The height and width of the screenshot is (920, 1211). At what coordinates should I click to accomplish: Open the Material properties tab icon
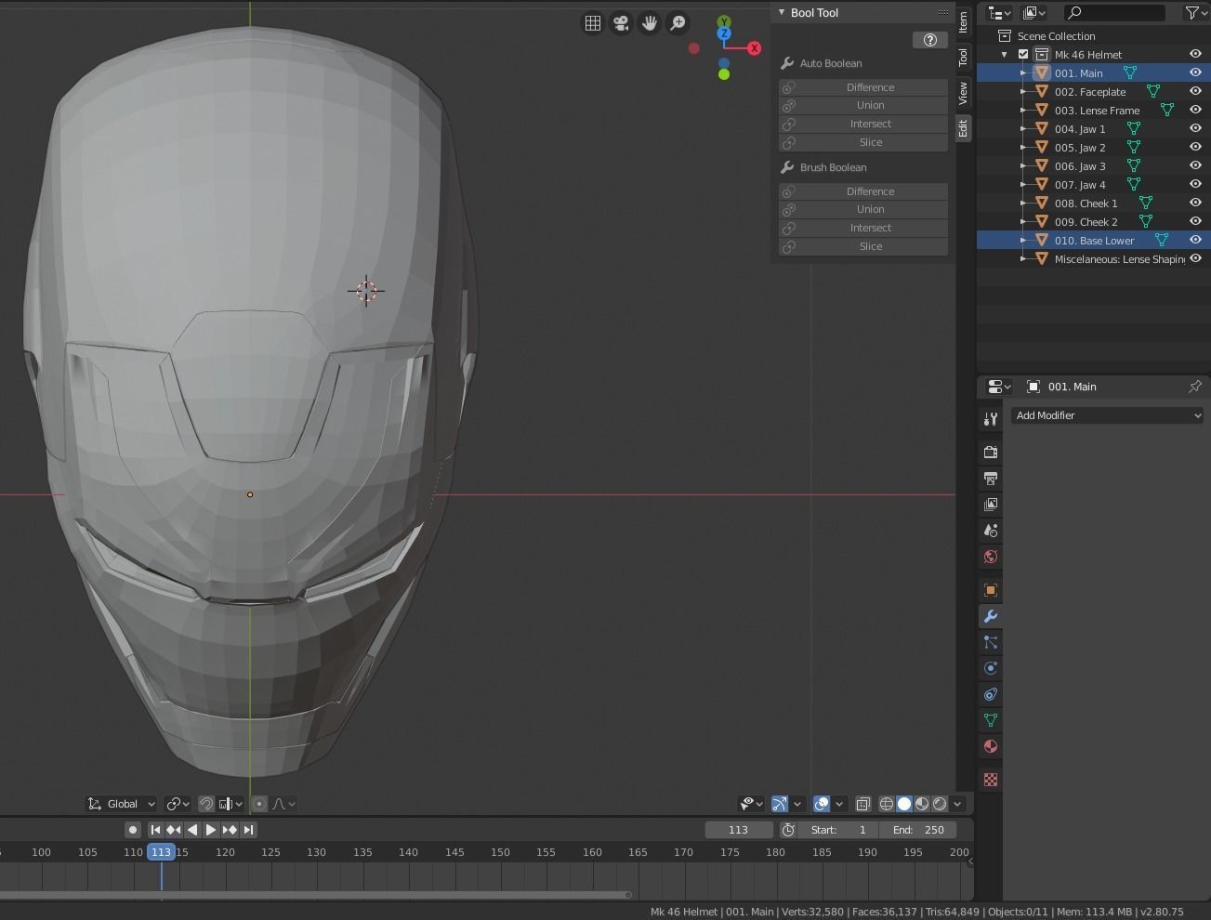click(991, 746)
